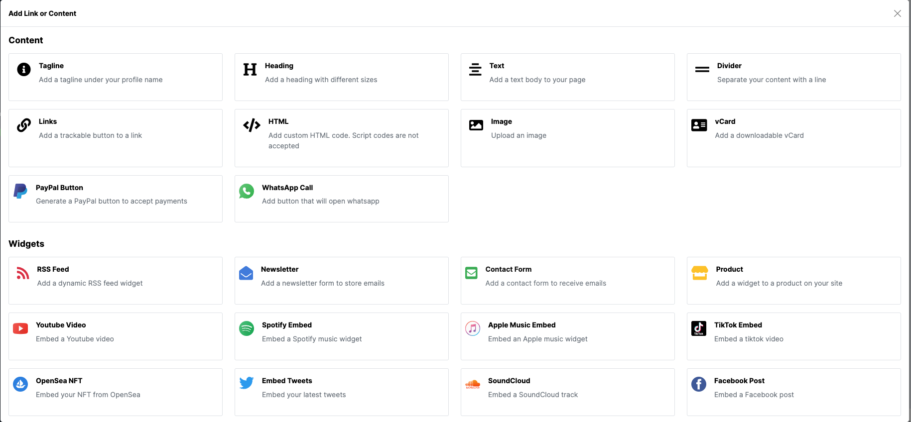Select the PayPal Button title
Image resolution: width=911 pixels, height=422 pixels.
coord(59,188)
